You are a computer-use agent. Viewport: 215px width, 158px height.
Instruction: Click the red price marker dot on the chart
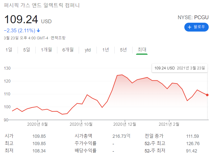point(207,95)
